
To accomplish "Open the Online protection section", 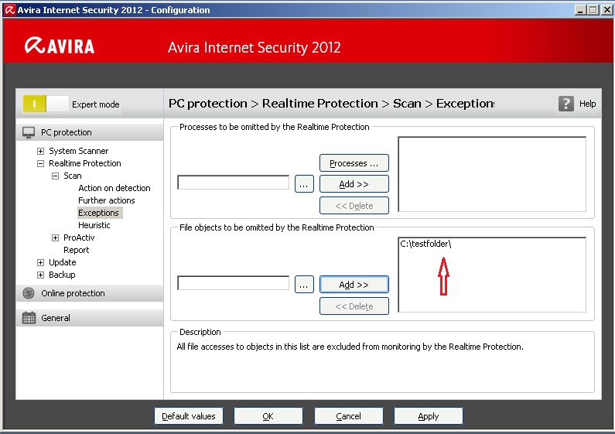I will [x=90, y=293].
